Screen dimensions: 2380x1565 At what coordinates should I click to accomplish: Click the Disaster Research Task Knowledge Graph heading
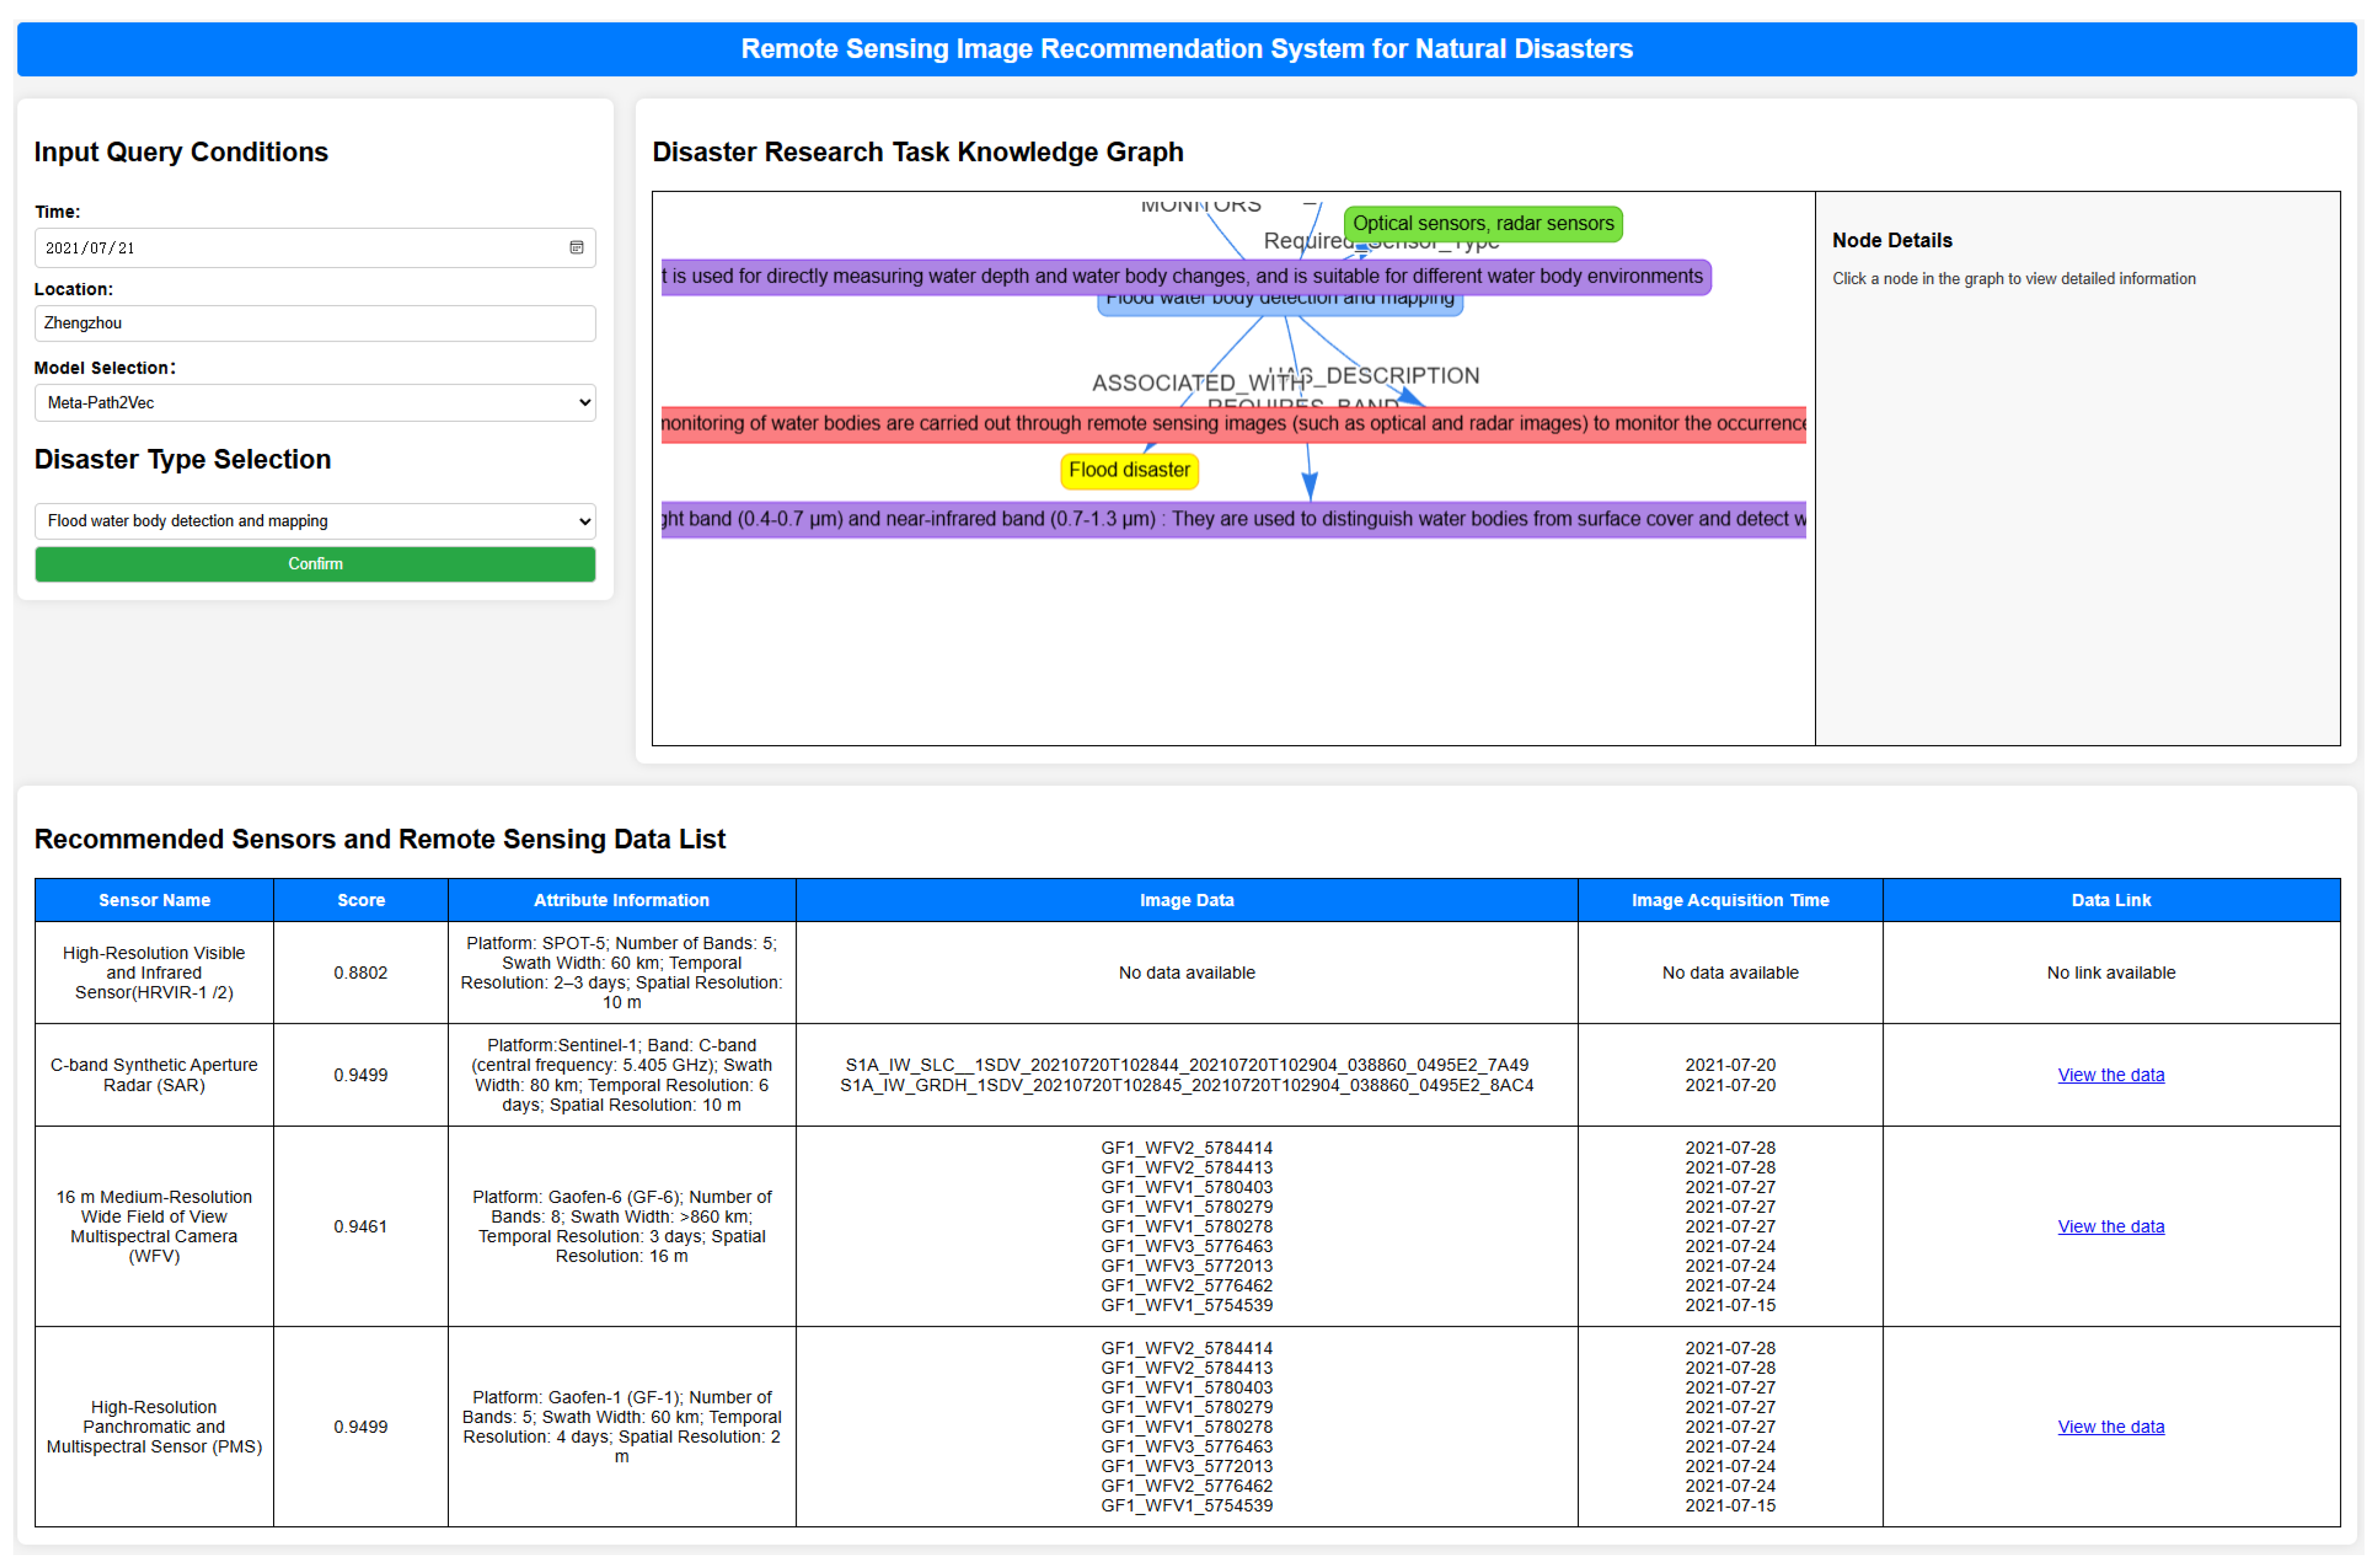tap(918, 152)
